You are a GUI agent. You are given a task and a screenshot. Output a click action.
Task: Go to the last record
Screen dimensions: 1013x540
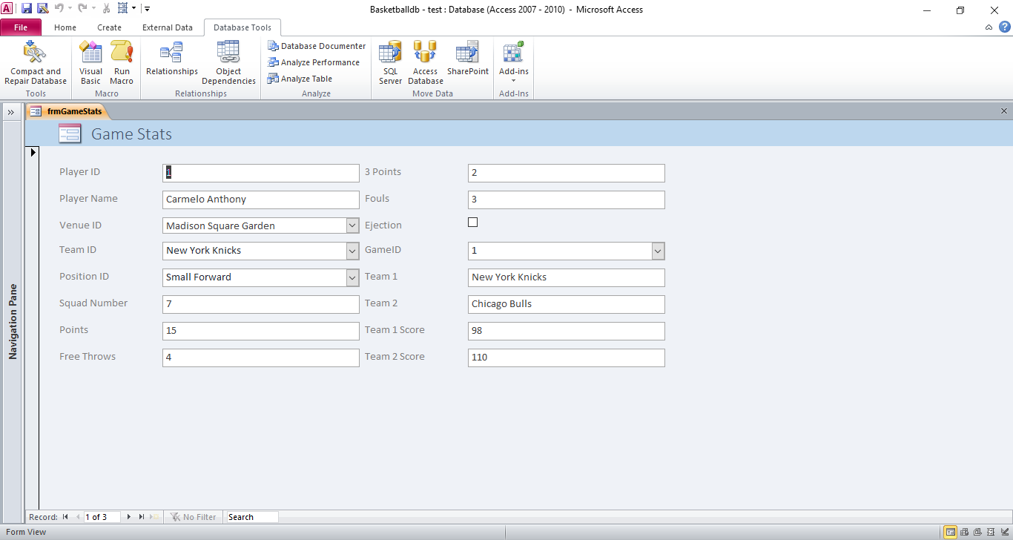pyautogui.click(x=142, y=517)
